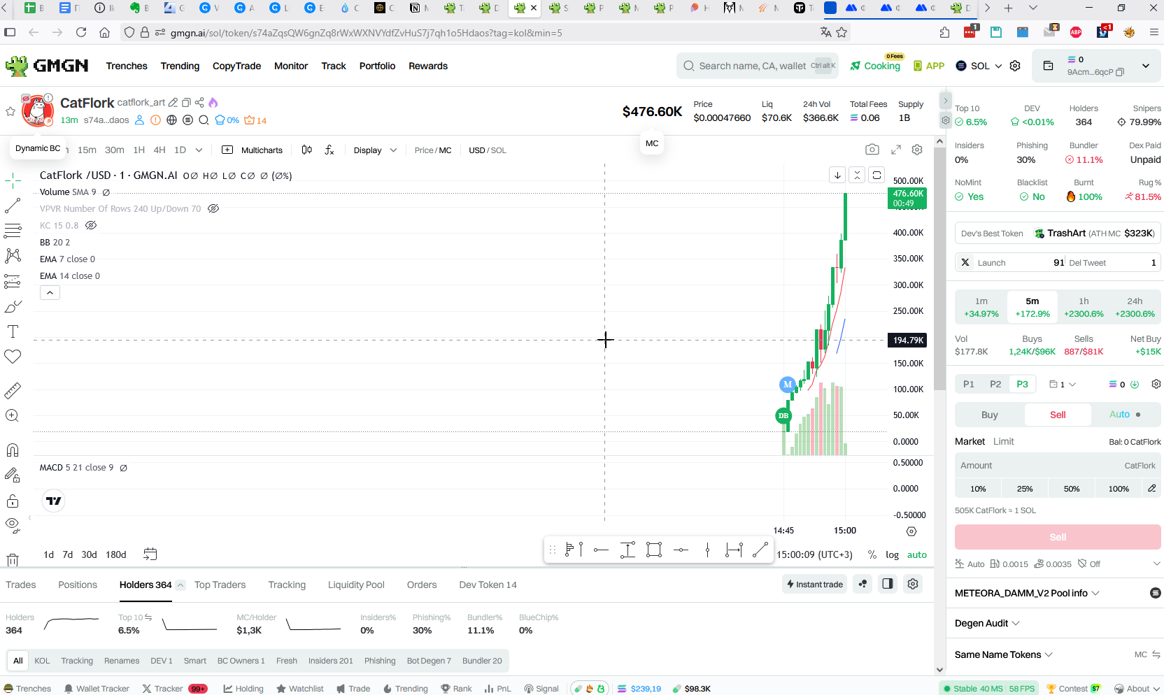1164x695 pixels.
Task: Click the M marker on the chart
Action: [788, 385]
